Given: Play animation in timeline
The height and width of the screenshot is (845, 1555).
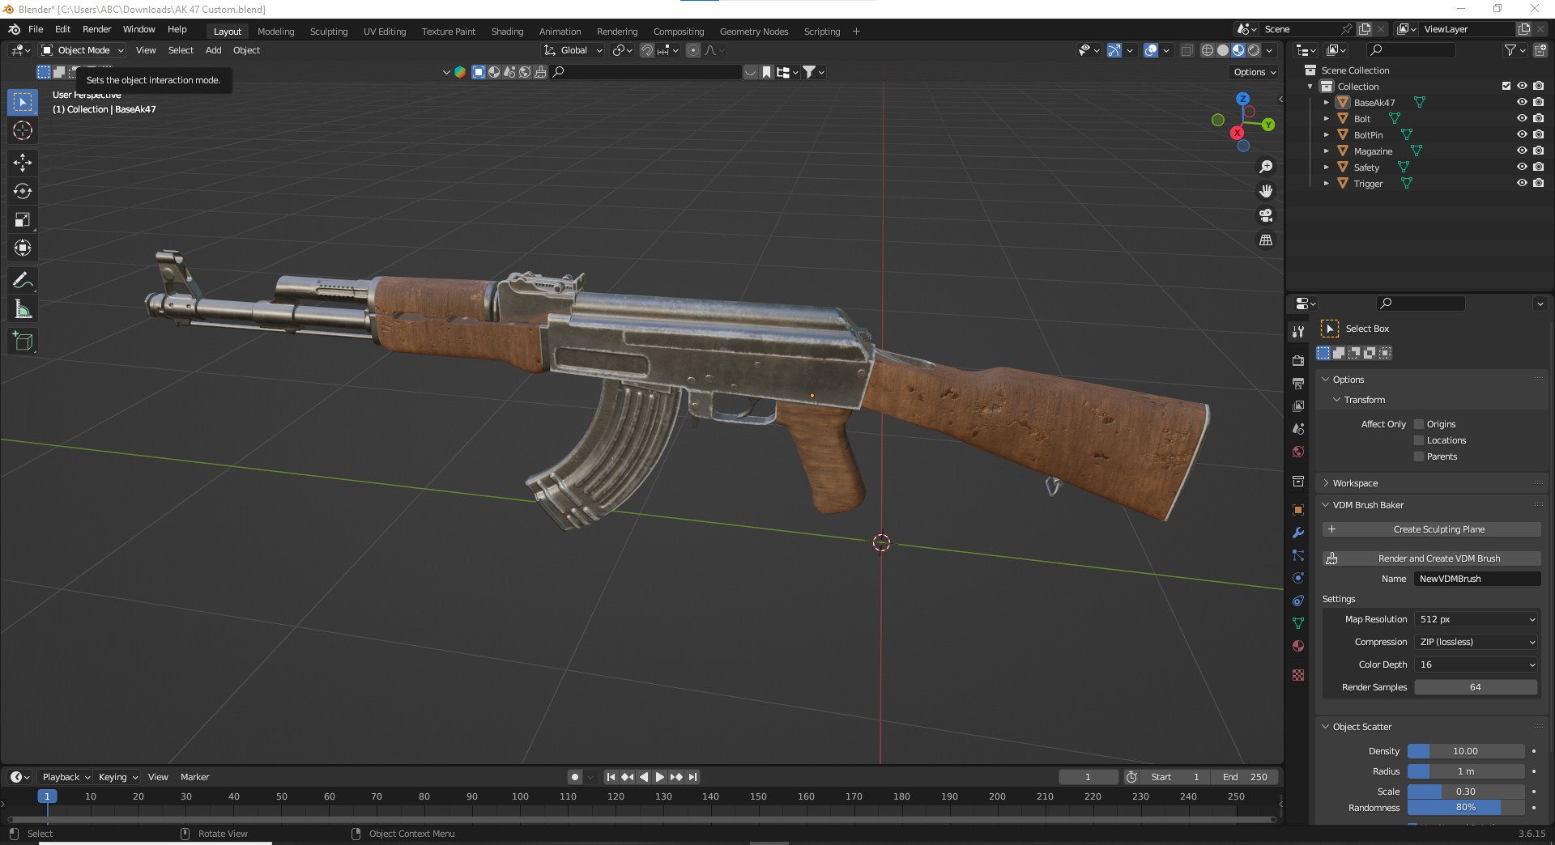Looking at the screenshot, I should click(660, 777).
